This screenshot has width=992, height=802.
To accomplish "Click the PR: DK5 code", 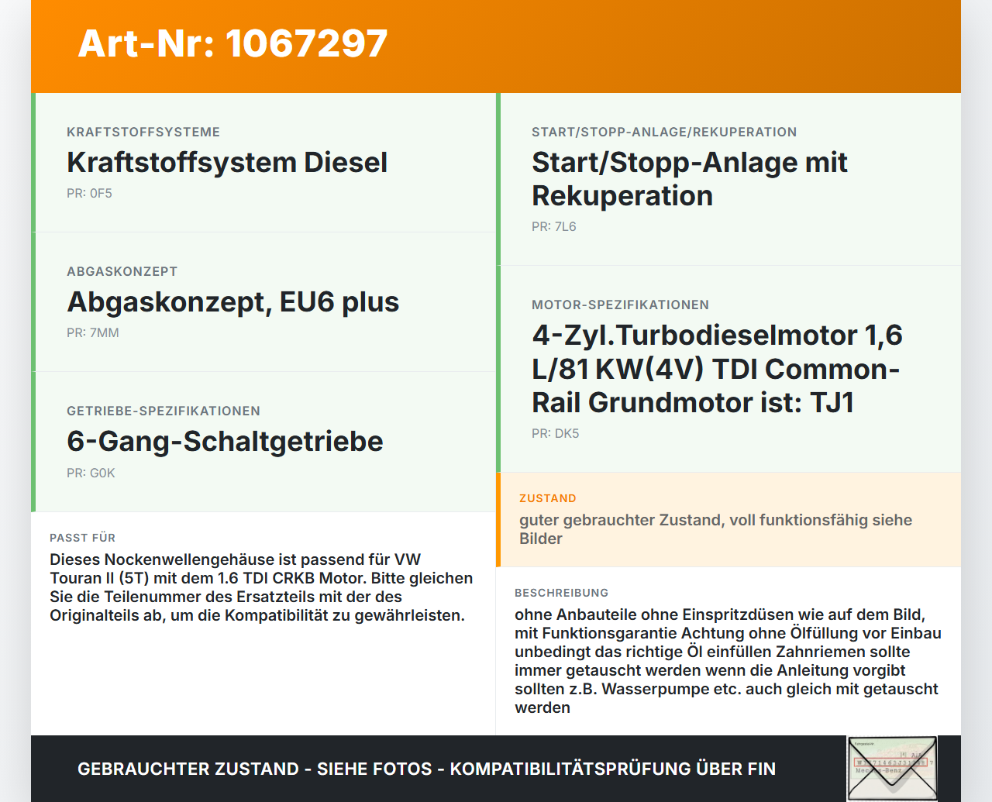I will (x=555, y=433).
